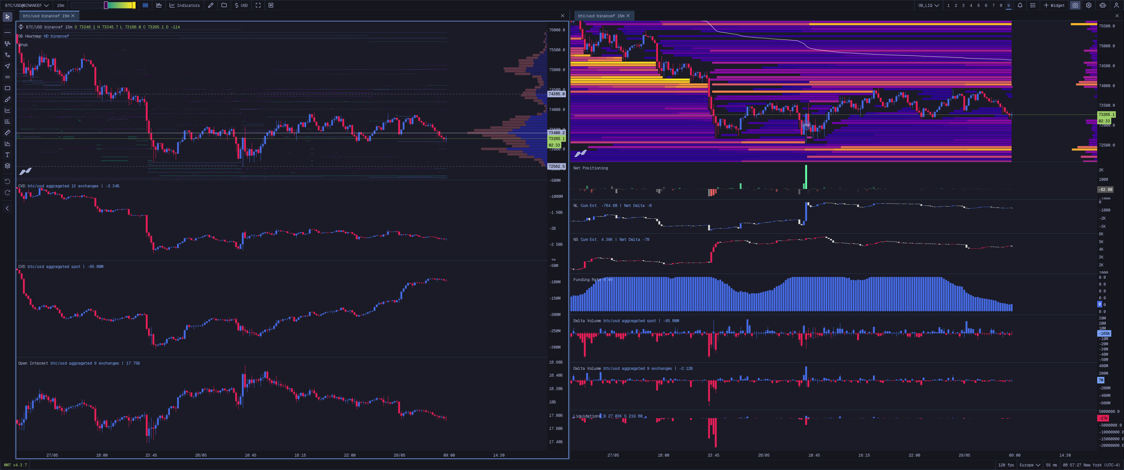
Task: Click the chart settings icon beside BTC/USD title
Action: [21, 27]
